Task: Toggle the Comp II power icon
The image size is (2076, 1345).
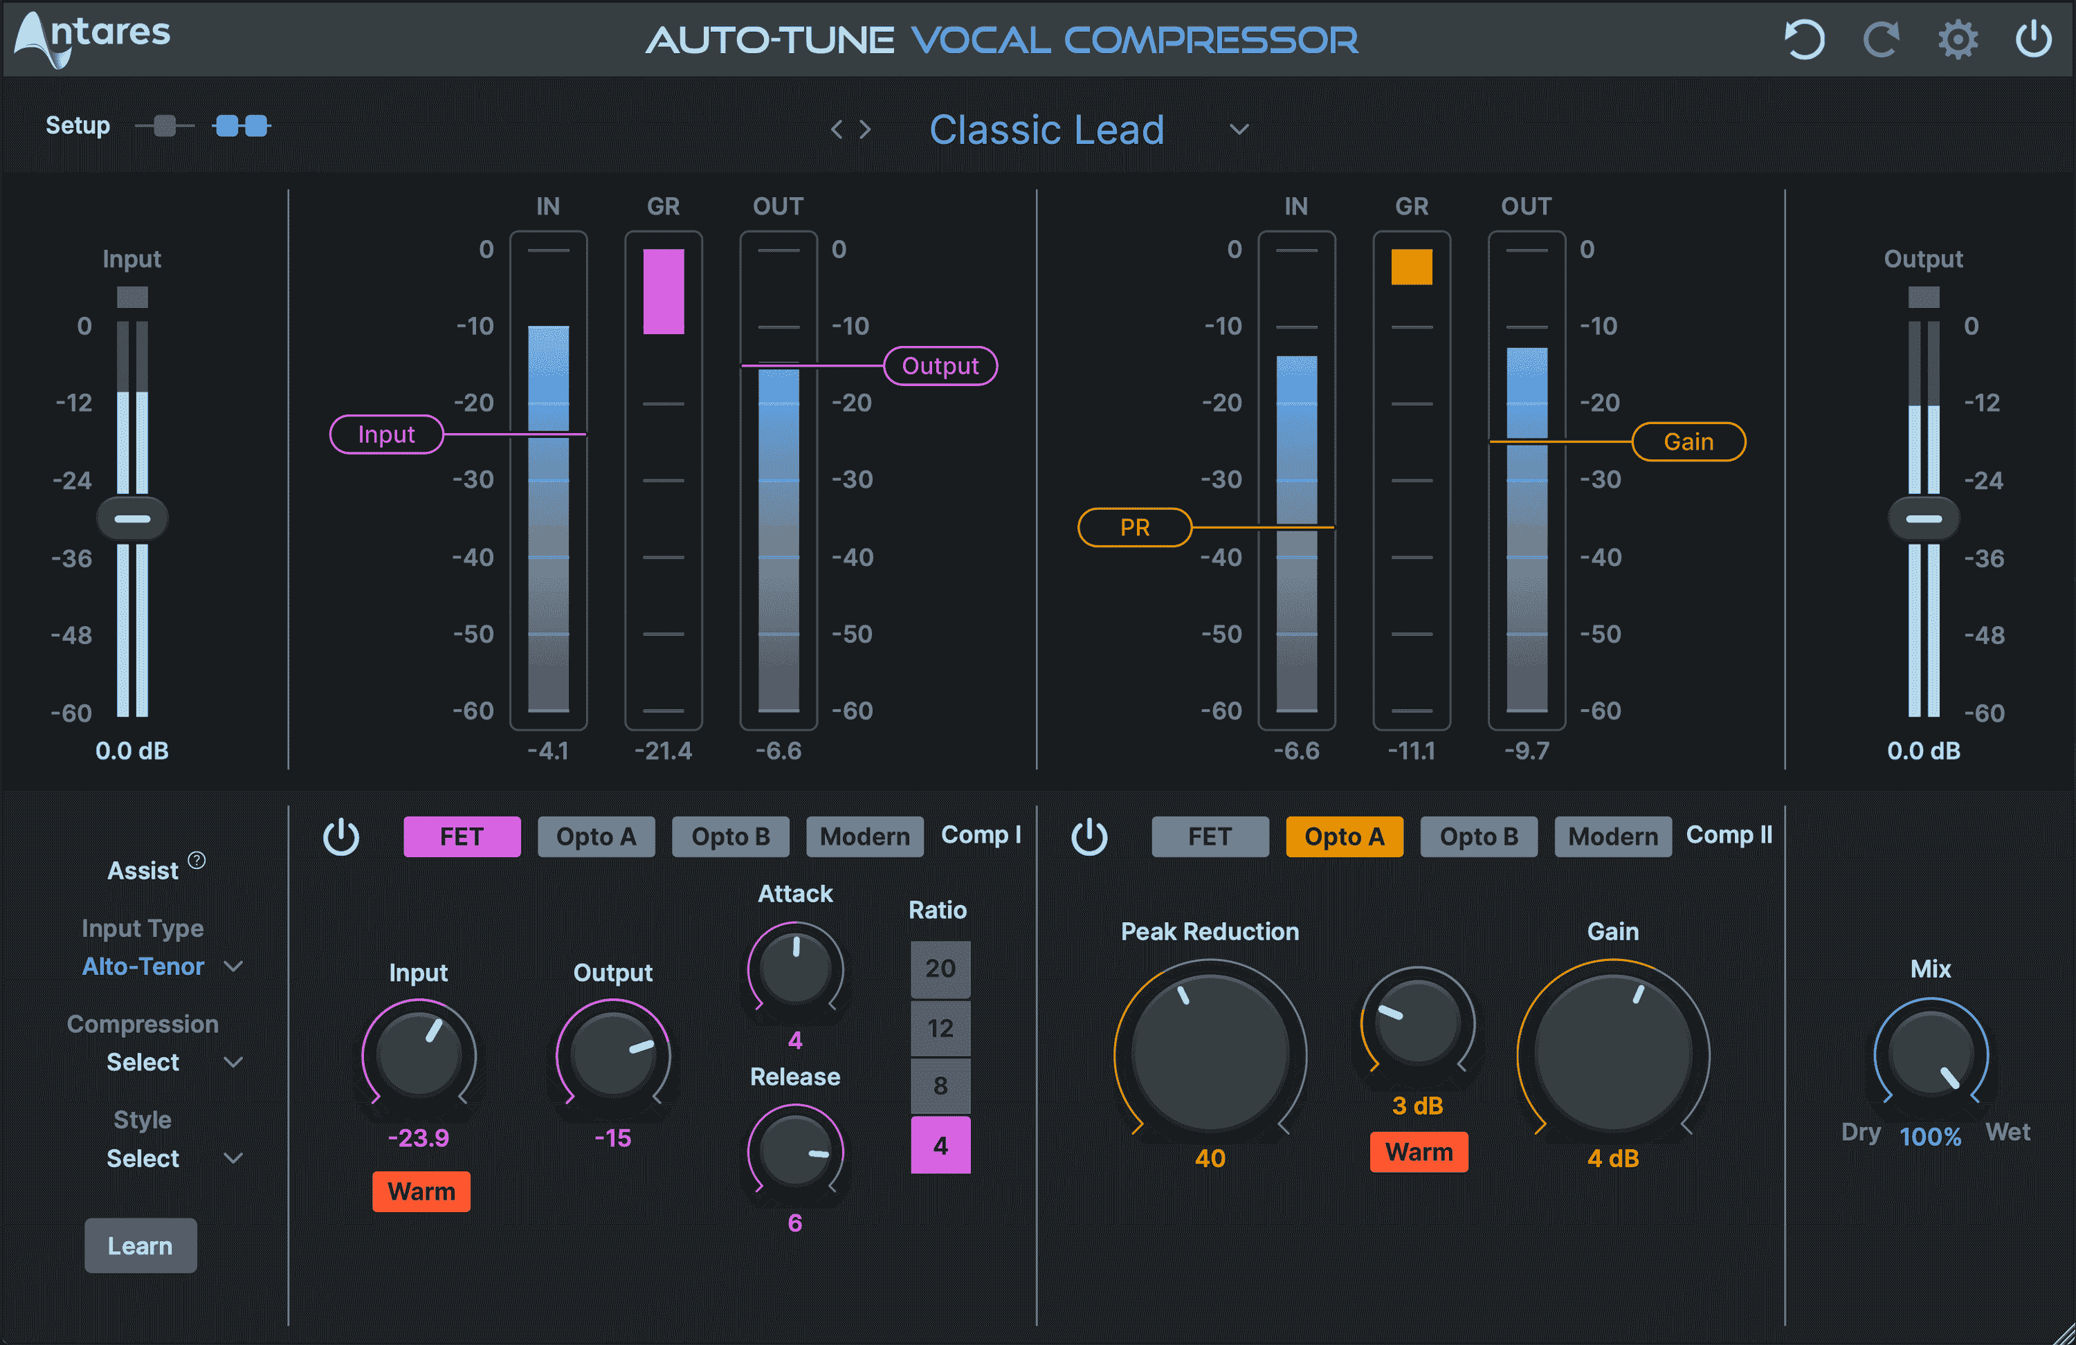Action: pyautogui.click(x=1091, y=836)
